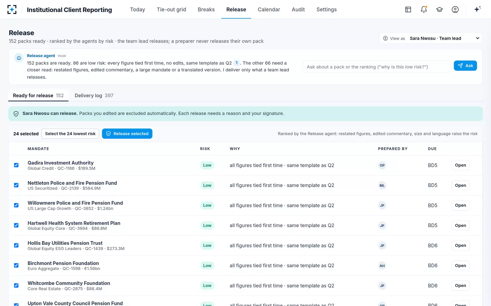
Task: Open the Qadira Investment Authority pack
Action: (460, 165)
